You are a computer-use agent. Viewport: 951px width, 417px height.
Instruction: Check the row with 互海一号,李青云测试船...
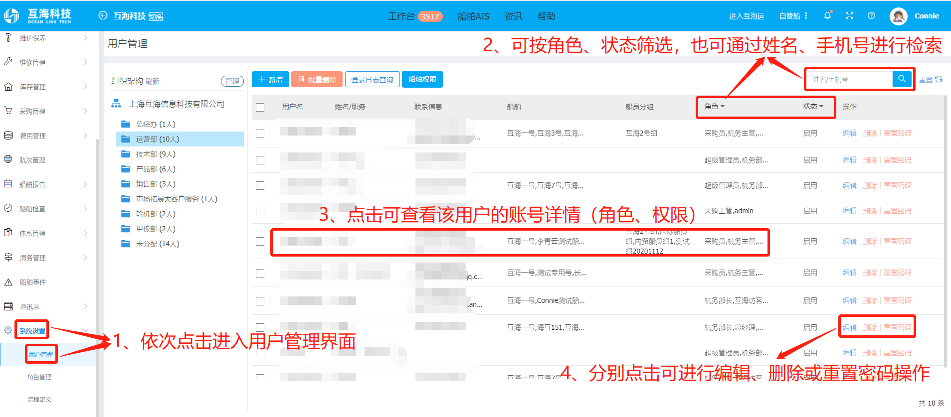(260, 241)
